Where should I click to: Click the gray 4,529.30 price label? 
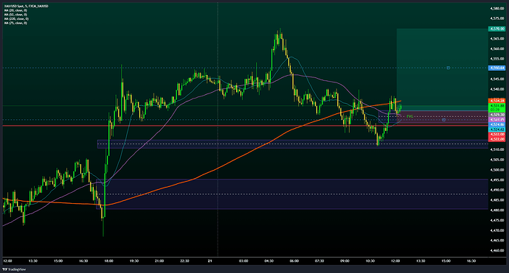tap(496, 115)
